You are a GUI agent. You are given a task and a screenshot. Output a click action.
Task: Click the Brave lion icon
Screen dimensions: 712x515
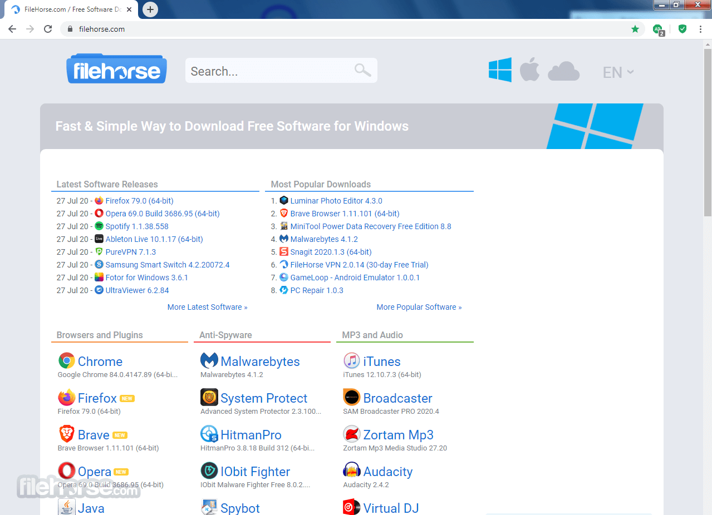click(66, 434)
